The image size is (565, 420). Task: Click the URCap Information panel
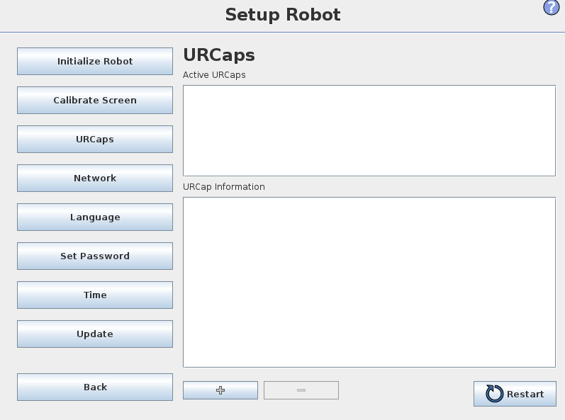[x=369, y=282]
